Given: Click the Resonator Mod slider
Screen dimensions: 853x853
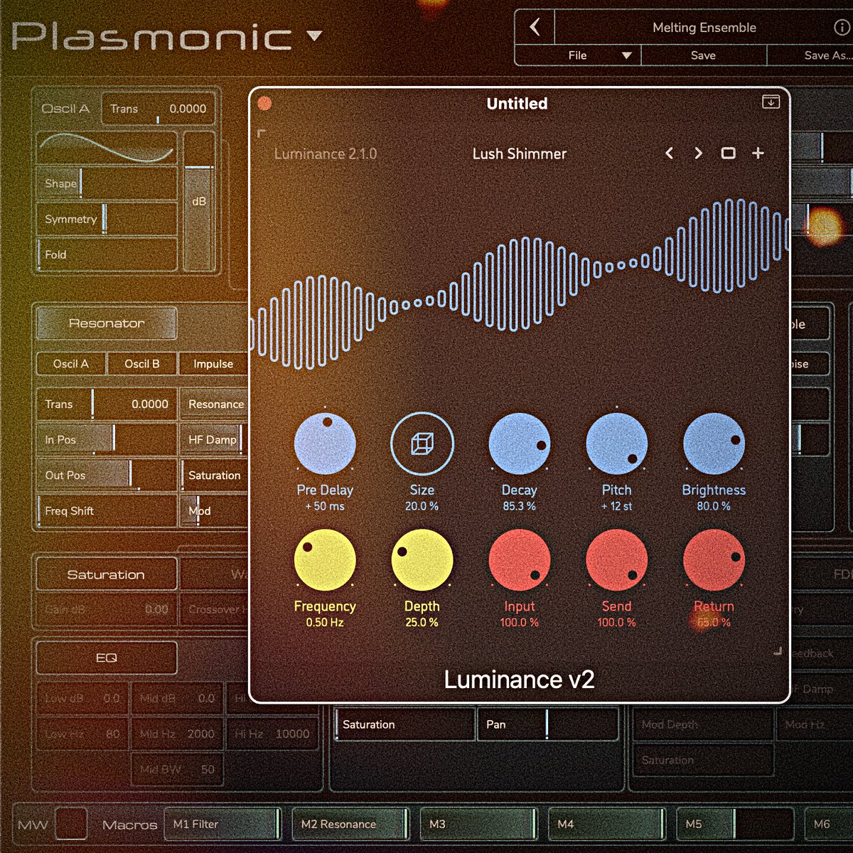Looking at the screenshot, I should [x=214, y=510].
